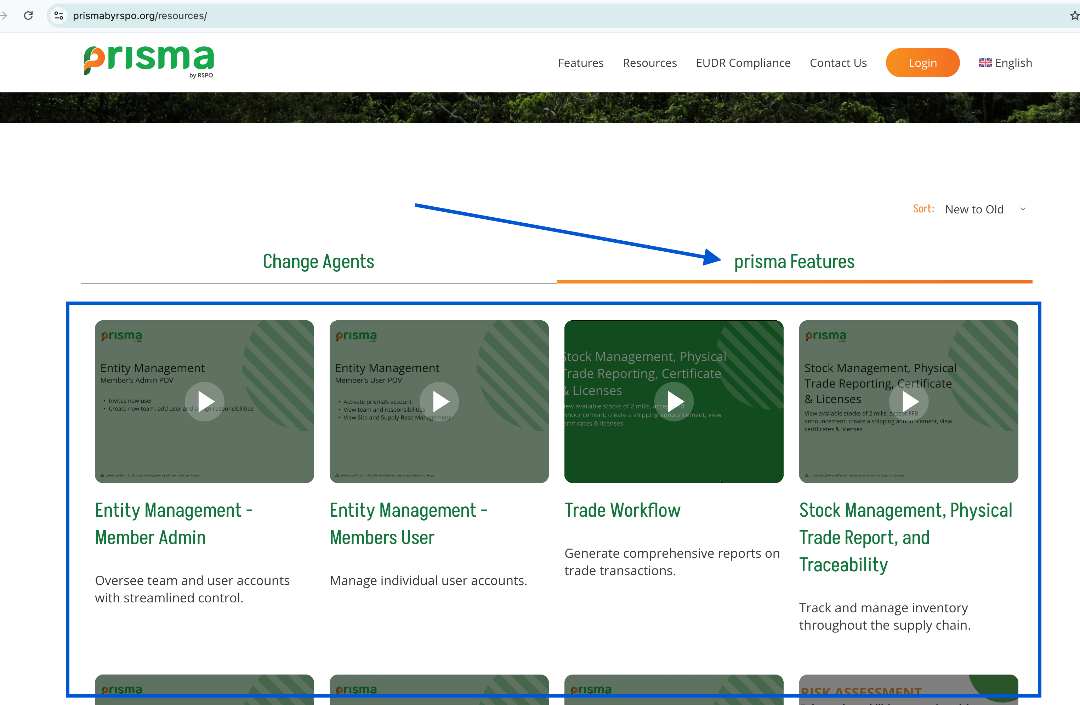
Task: Go to EUDR Compliance page
Action: pos(743,63)
